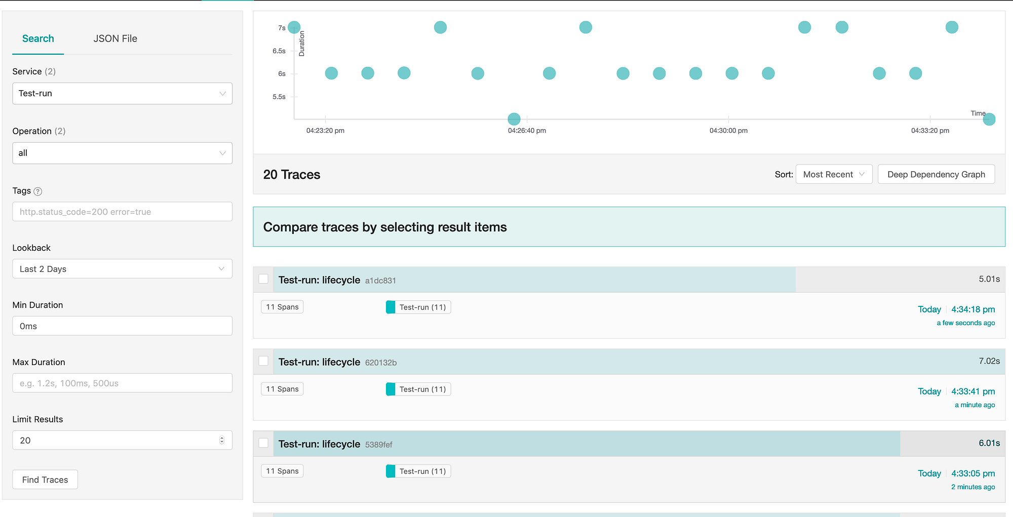Open the Operation dropdown set to all
Viewport: 1013px width, 517px height.
point(122,153)
